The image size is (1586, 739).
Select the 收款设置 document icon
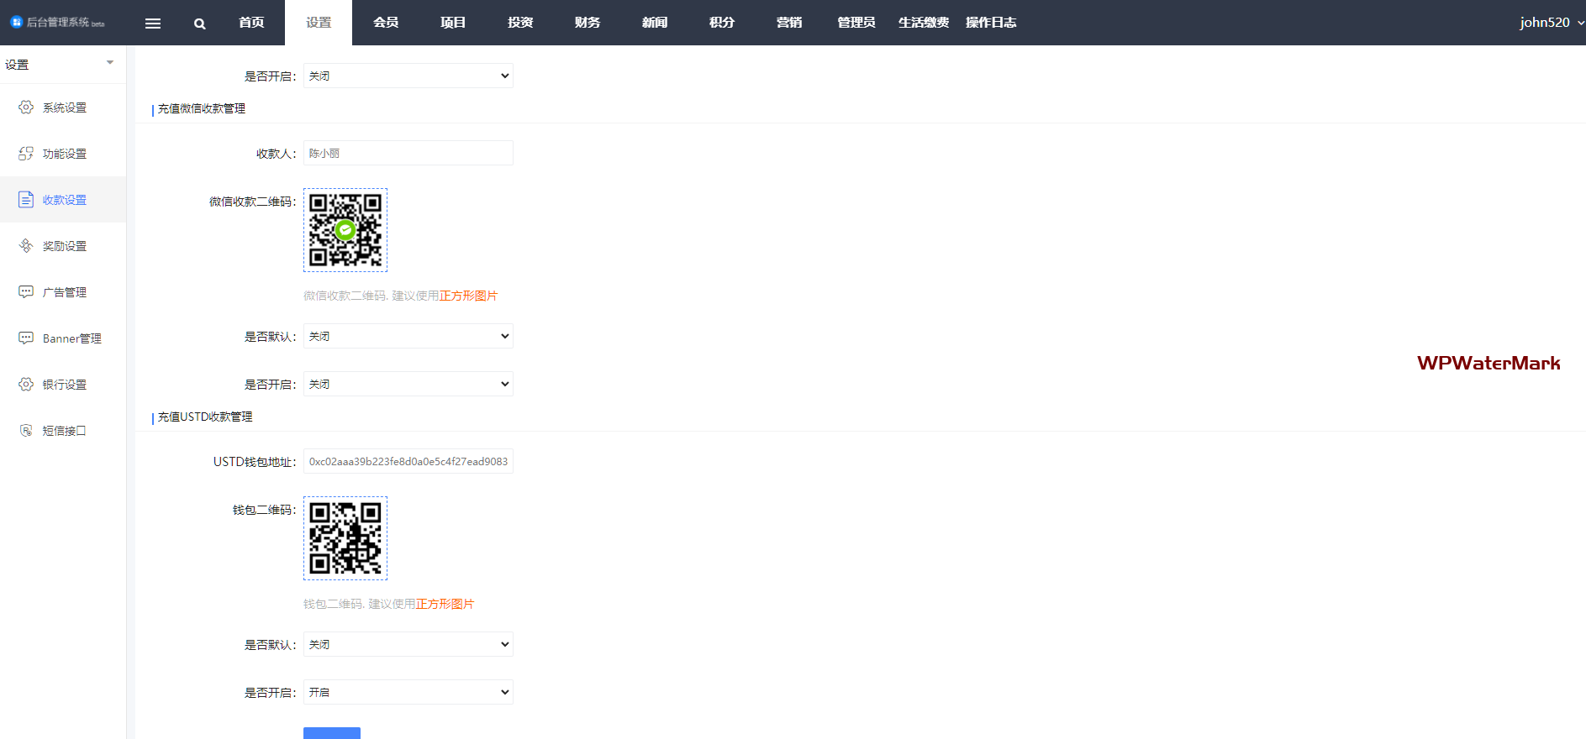coord(26,200)
